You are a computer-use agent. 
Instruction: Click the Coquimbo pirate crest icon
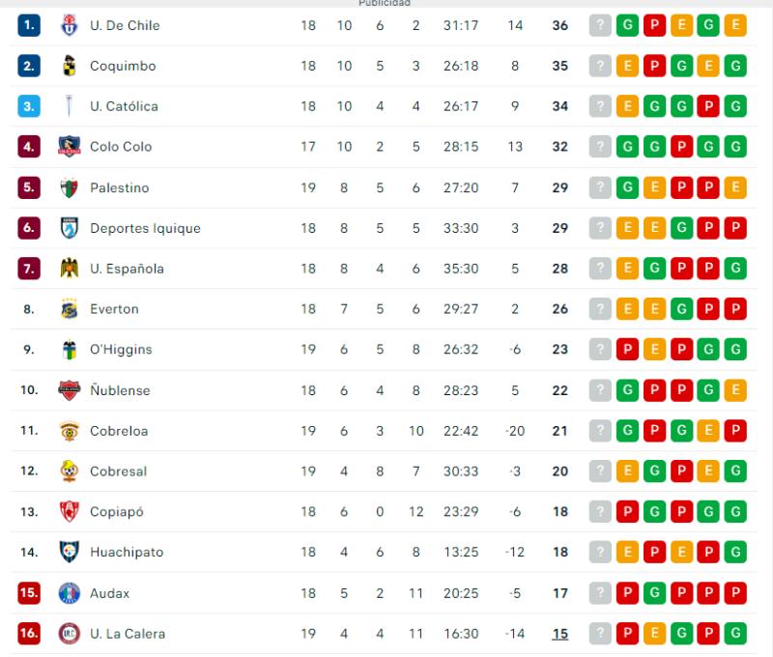tap(68, 66)
